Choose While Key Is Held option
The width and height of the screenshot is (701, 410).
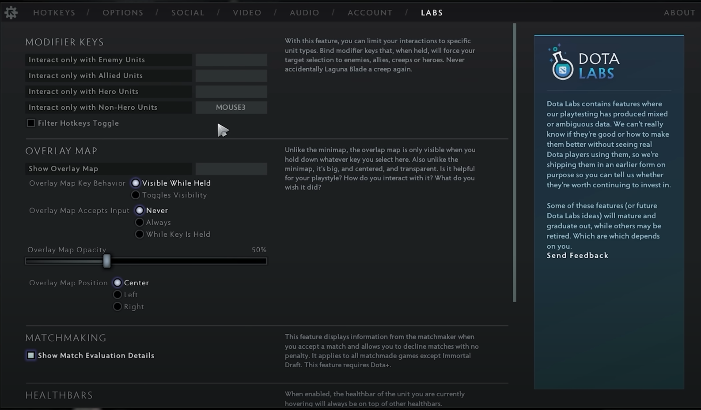(140, 234)
